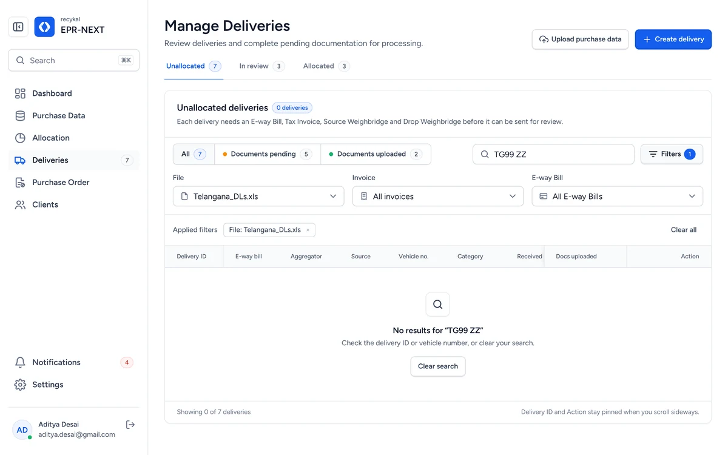
Task: Click the E-way bill column header
Action: (x=249, y=257)
